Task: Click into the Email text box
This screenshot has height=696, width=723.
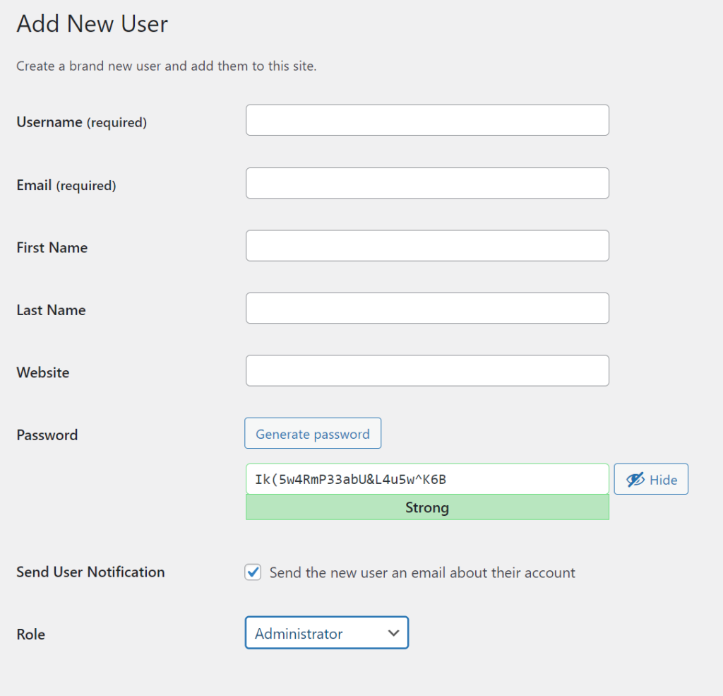Action: click(x=426, y=184)
